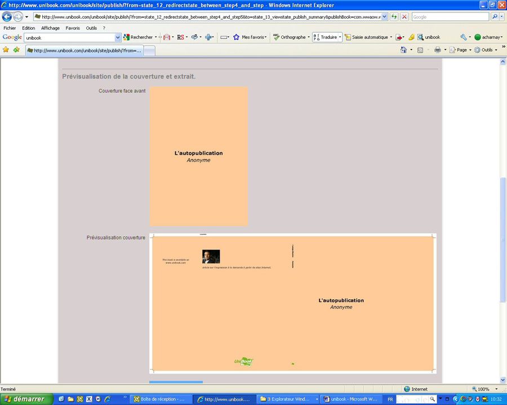
Task: Expand the Page dropdown menu
Action: pyautogui.click(x=461, y=49)
